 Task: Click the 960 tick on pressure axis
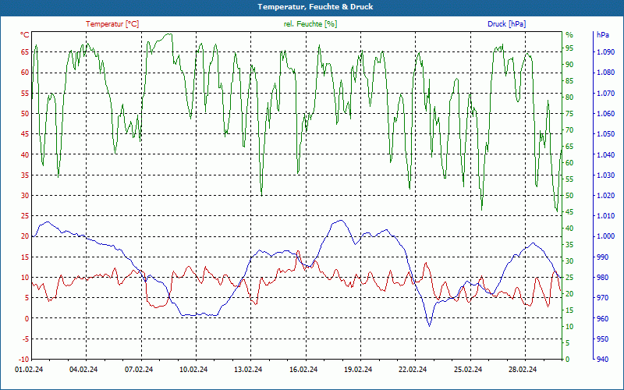pyautogui.click(x=603, y=318)
